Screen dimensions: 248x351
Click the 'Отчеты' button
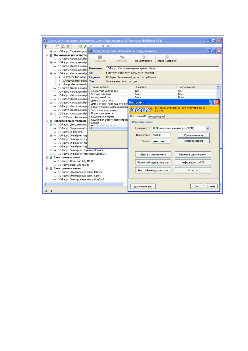(193, 170)
